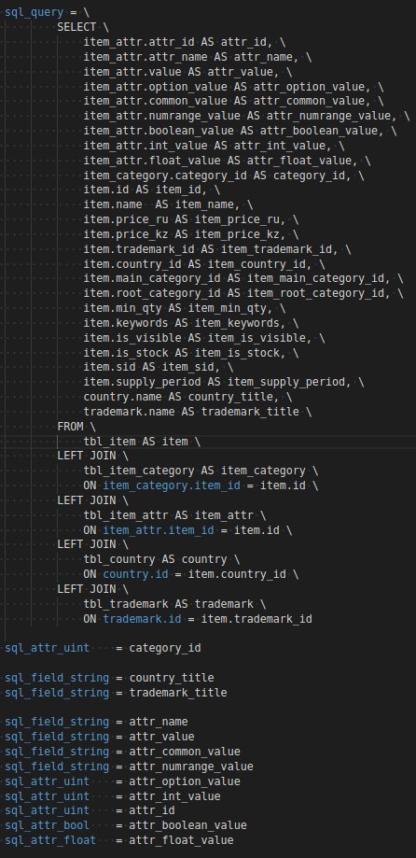Click the sql_attr_uint = attr_int_value line

[113, 795]
